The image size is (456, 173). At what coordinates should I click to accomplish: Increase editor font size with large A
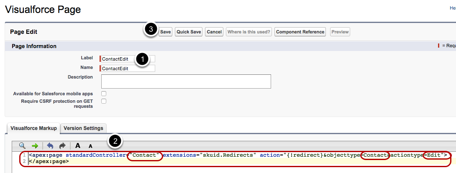(78, 146)
